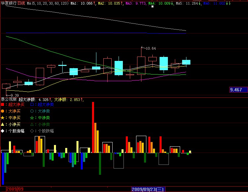Viewport: 248px width, 192px height.
Task: Click the 华夏银行 stock name
Action: pyautogui.click(x=9, y=3)
